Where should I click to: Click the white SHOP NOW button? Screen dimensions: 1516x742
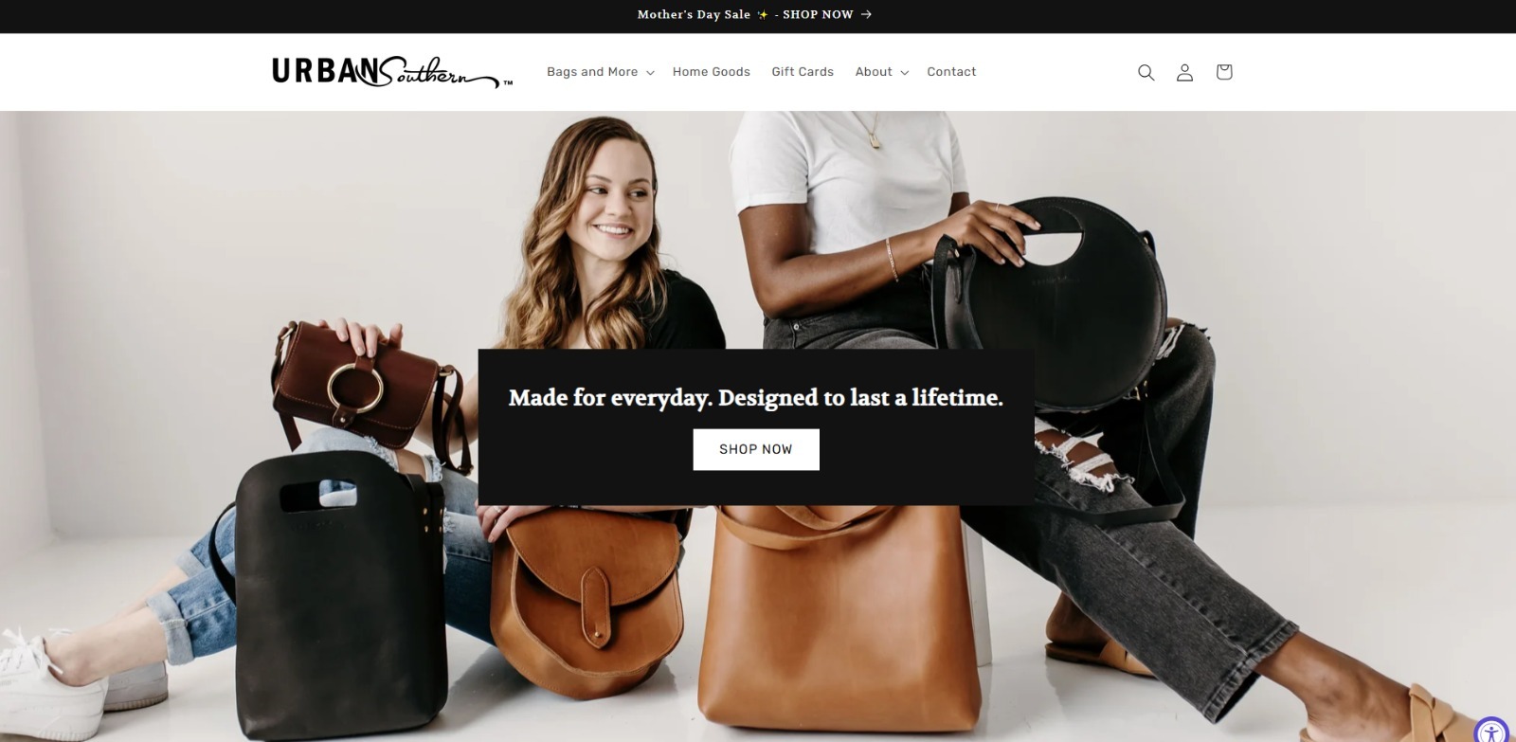coord(756,449)
